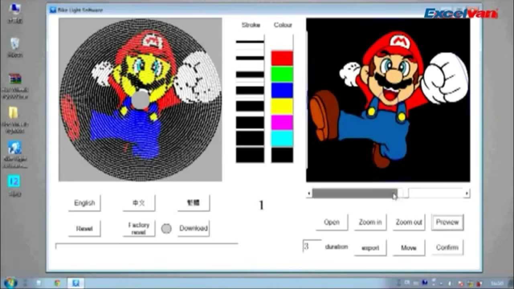514x289 pixels.
Task: Switch language to 繁體
Action: [x=194, y=203]
